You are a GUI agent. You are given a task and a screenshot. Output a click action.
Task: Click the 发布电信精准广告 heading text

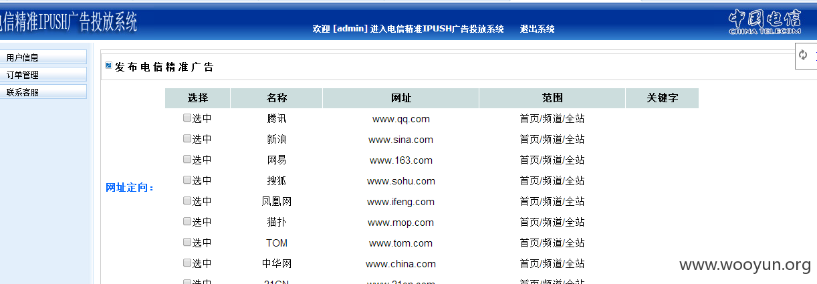click(x=164, y=67)
